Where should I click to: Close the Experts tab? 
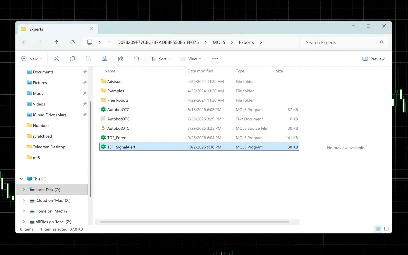point(92,29)
